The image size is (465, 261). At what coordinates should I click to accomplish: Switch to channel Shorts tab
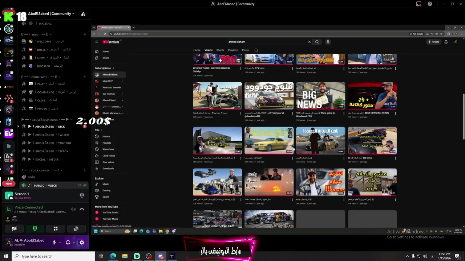[x=220, y=50]
